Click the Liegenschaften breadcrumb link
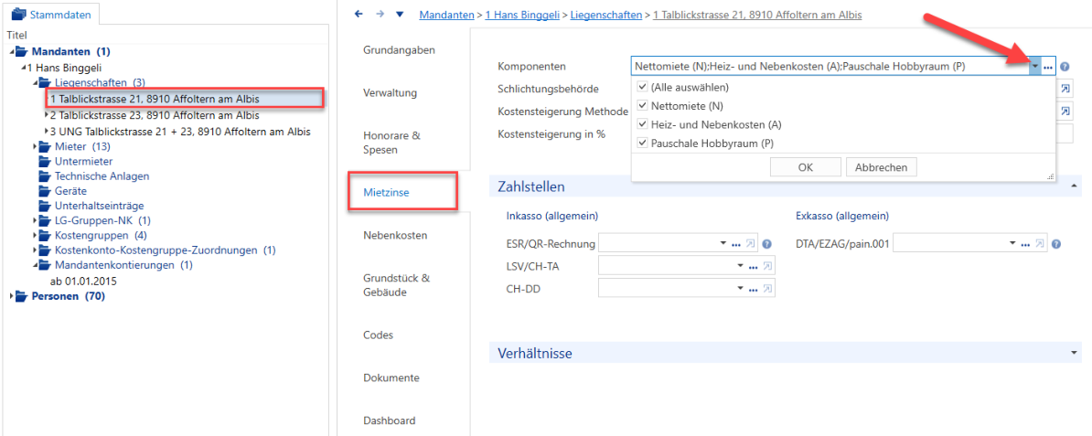The width and height of the screenshot is (1092, 436). (x=605, y=14)
